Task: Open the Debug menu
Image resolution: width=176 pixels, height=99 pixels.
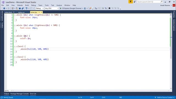Action: 34,5
